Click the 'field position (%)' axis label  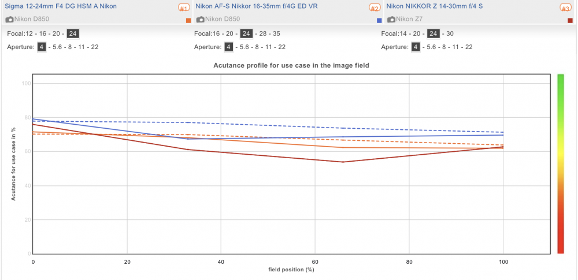point(291,270)
